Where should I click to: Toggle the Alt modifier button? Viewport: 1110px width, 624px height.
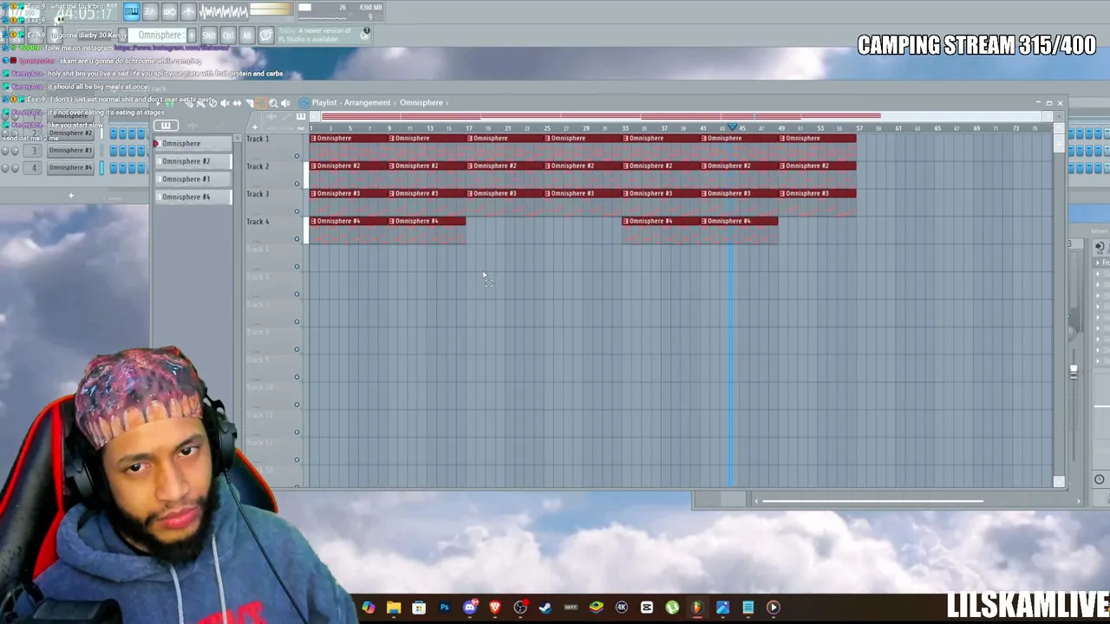pyautogui.click(x=246, y=35)
